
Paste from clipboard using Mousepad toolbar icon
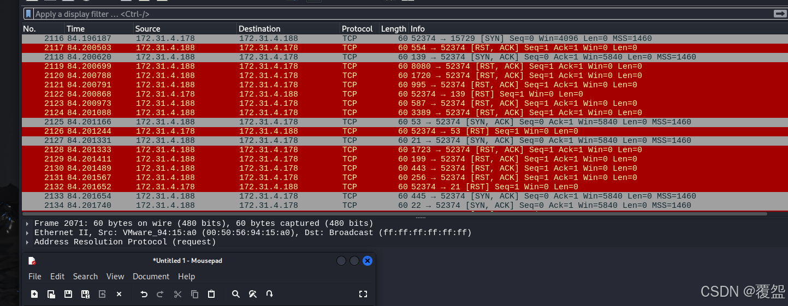point(211,294)
